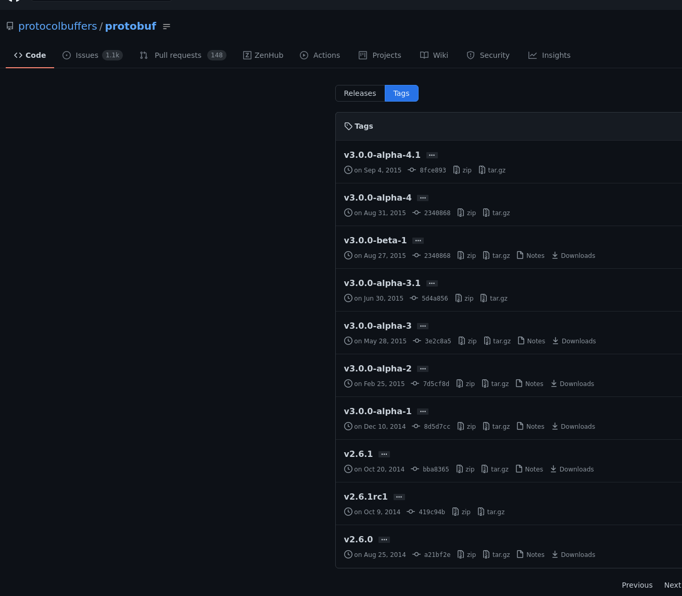682x596 pixels.
Task: Open commit 5d4a856
Action: point(429,299)
